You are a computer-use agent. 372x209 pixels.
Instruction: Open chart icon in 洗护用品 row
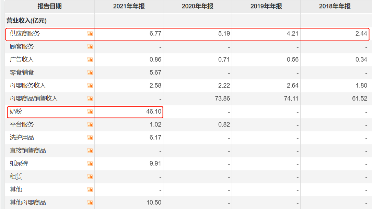[90, 138]
